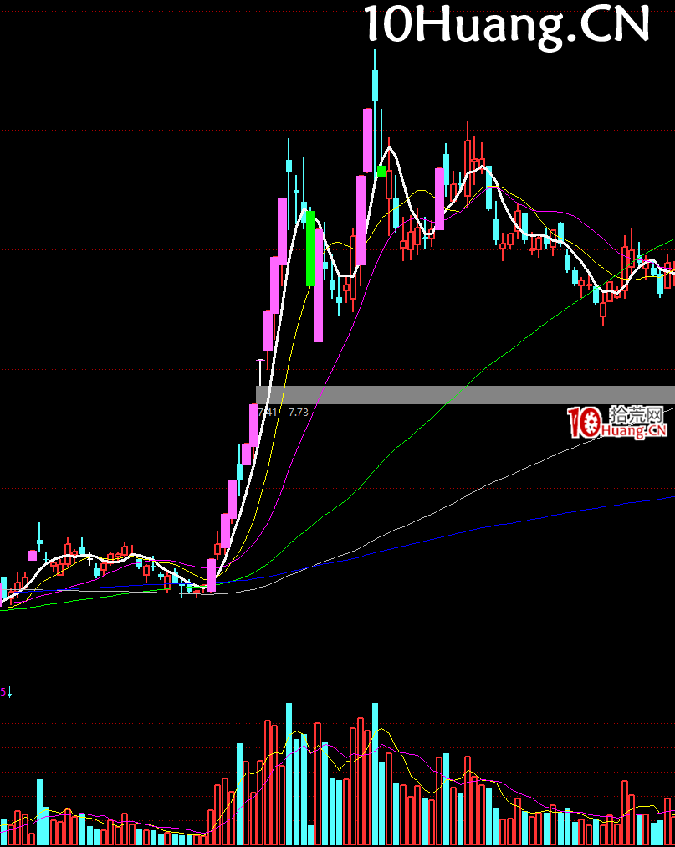Click the "7.41 - 7.73" price range label
Viewport: 675px width, 847px height.
283,412
